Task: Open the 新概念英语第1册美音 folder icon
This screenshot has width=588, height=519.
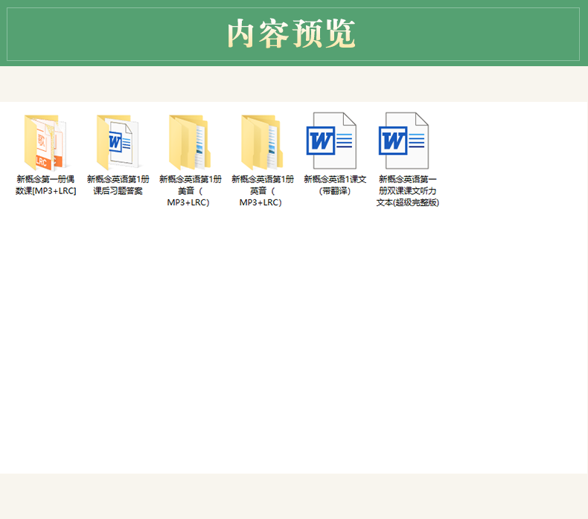Action: [190, 143]
